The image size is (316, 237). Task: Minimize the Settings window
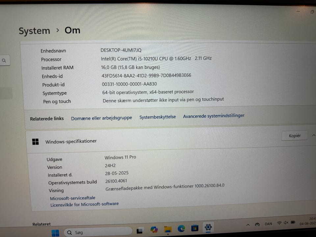point(298,12)
